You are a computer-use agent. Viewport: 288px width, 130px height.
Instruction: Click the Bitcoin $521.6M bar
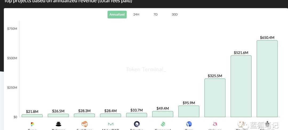241,86
